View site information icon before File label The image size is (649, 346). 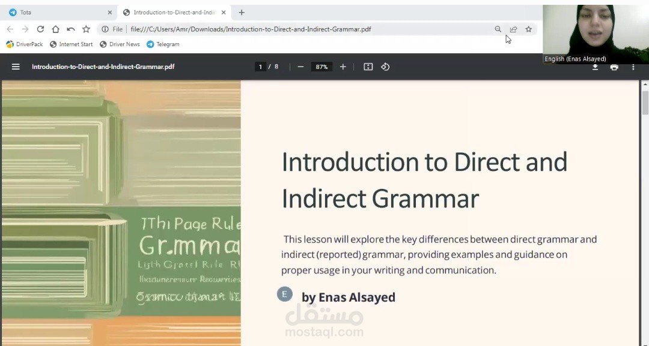[x=105, y=29]
